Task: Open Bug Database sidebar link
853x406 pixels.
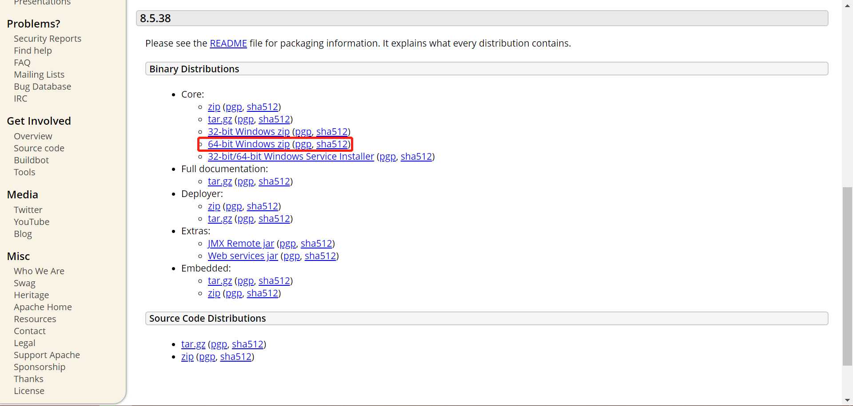Action: pos(43,87)
